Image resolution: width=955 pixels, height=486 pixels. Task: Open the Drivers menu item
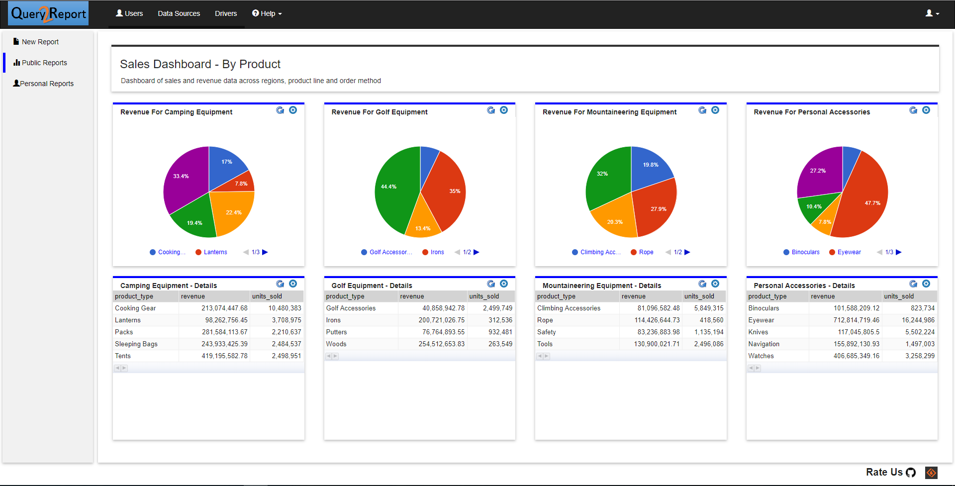tap(226, 13)
